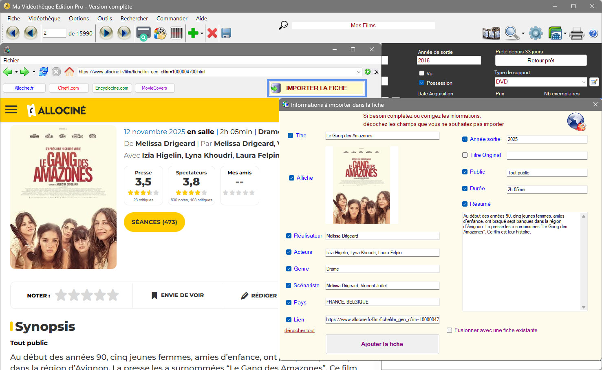
Task: Reload the page with the refresh icon
Action: pyautogui.click(x=43, y=72)
